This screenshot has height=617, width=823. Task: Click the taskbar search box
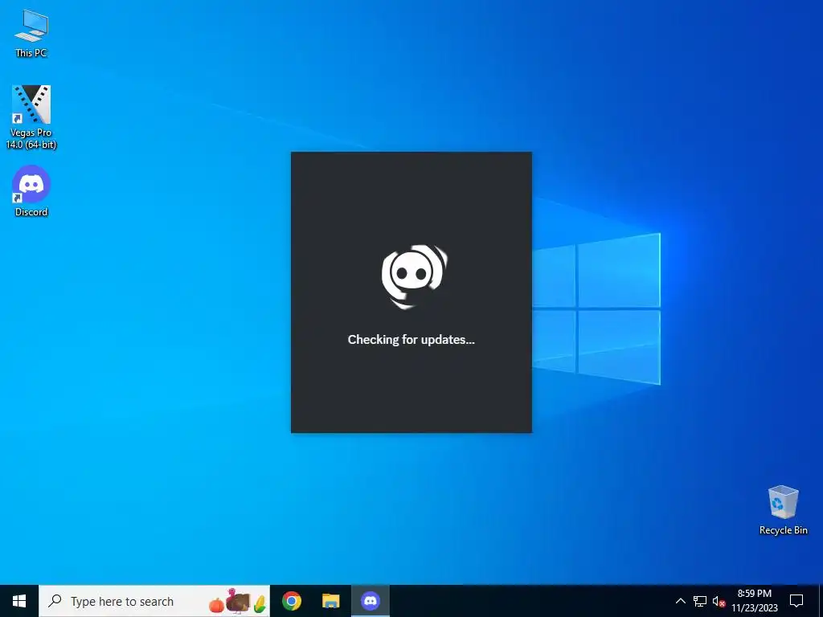click(154, 601)
